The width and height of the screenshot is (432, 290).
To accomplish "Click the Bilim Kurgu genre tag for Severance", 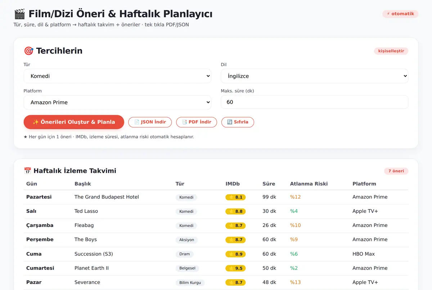I will pyautogui.click(x=190, y=282).
